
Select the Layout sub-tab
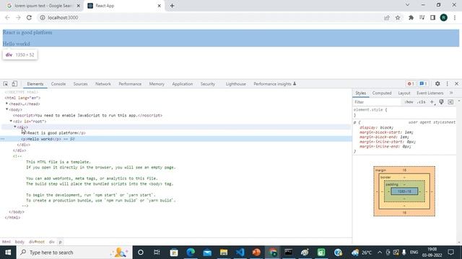[x=404, y=93]
